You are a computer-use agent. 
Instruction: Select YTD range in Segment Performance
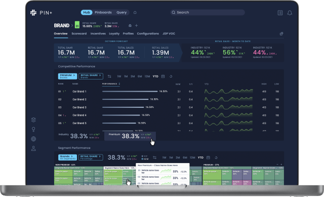[200, 157]
